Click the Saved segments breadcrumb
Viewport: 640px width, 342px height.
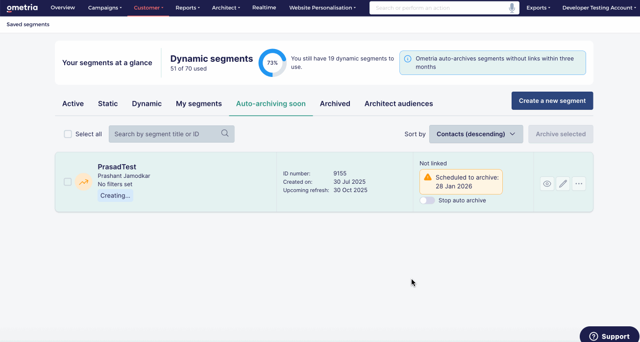click(28, 24)
